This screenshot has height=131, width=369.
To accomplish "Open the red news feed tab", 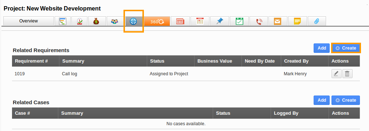I will 180,21.
